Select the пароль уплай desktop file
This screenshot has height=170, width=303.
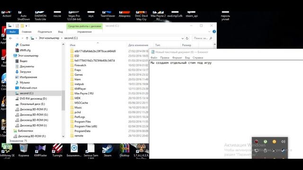[225, 16]
